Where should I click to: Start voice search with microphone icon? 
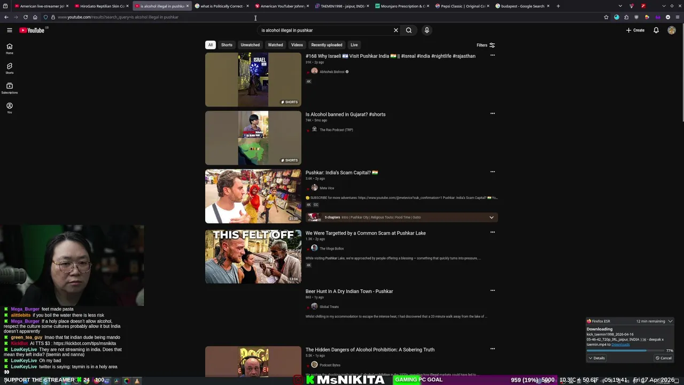426,30
